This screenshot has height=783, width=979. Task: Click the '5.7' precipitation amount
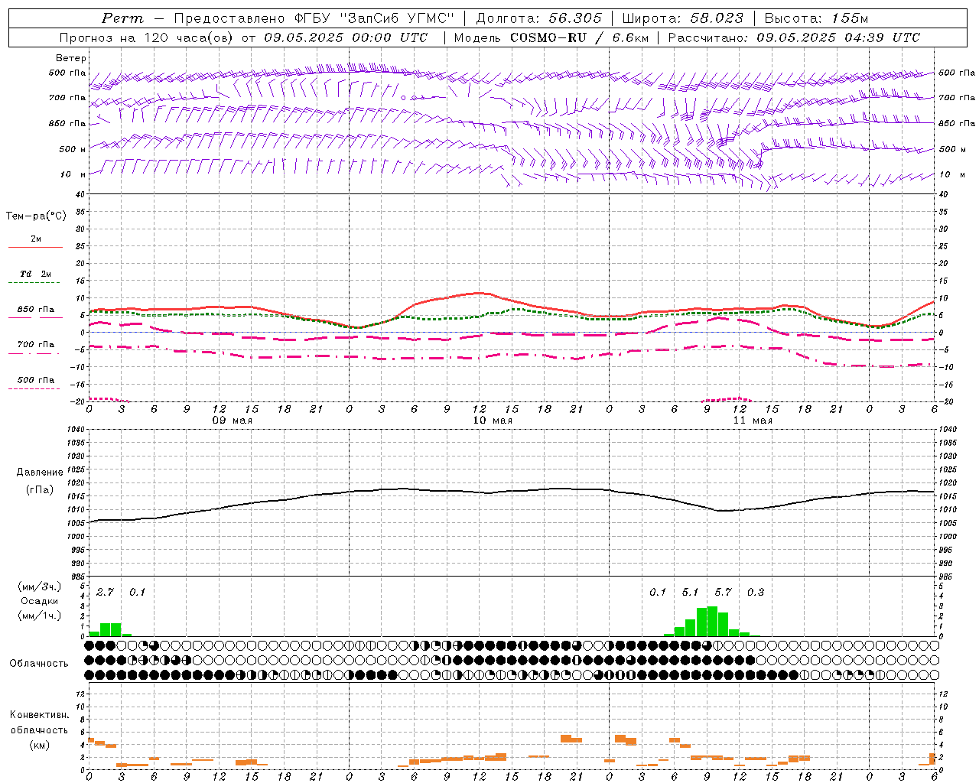[723, 593]
